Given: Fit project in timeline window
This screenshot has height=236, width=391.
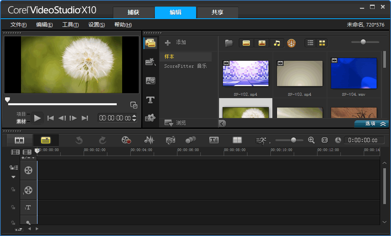Looking at the screenshot, I should (x=324, y=140).
